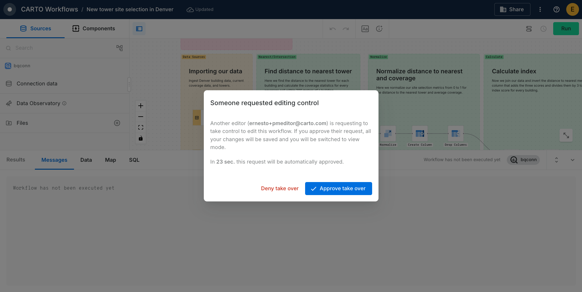Expand the results panel with up-down arrows
Image resolution: width=582 pixels, height=292 pixels.
[x=556, y=160]
